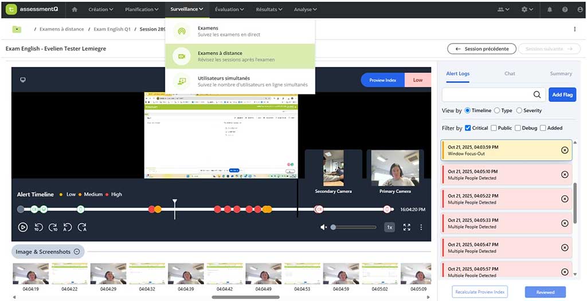Open the user account icon
Viewport: 587px width, 301px height.
coord(580,9)
